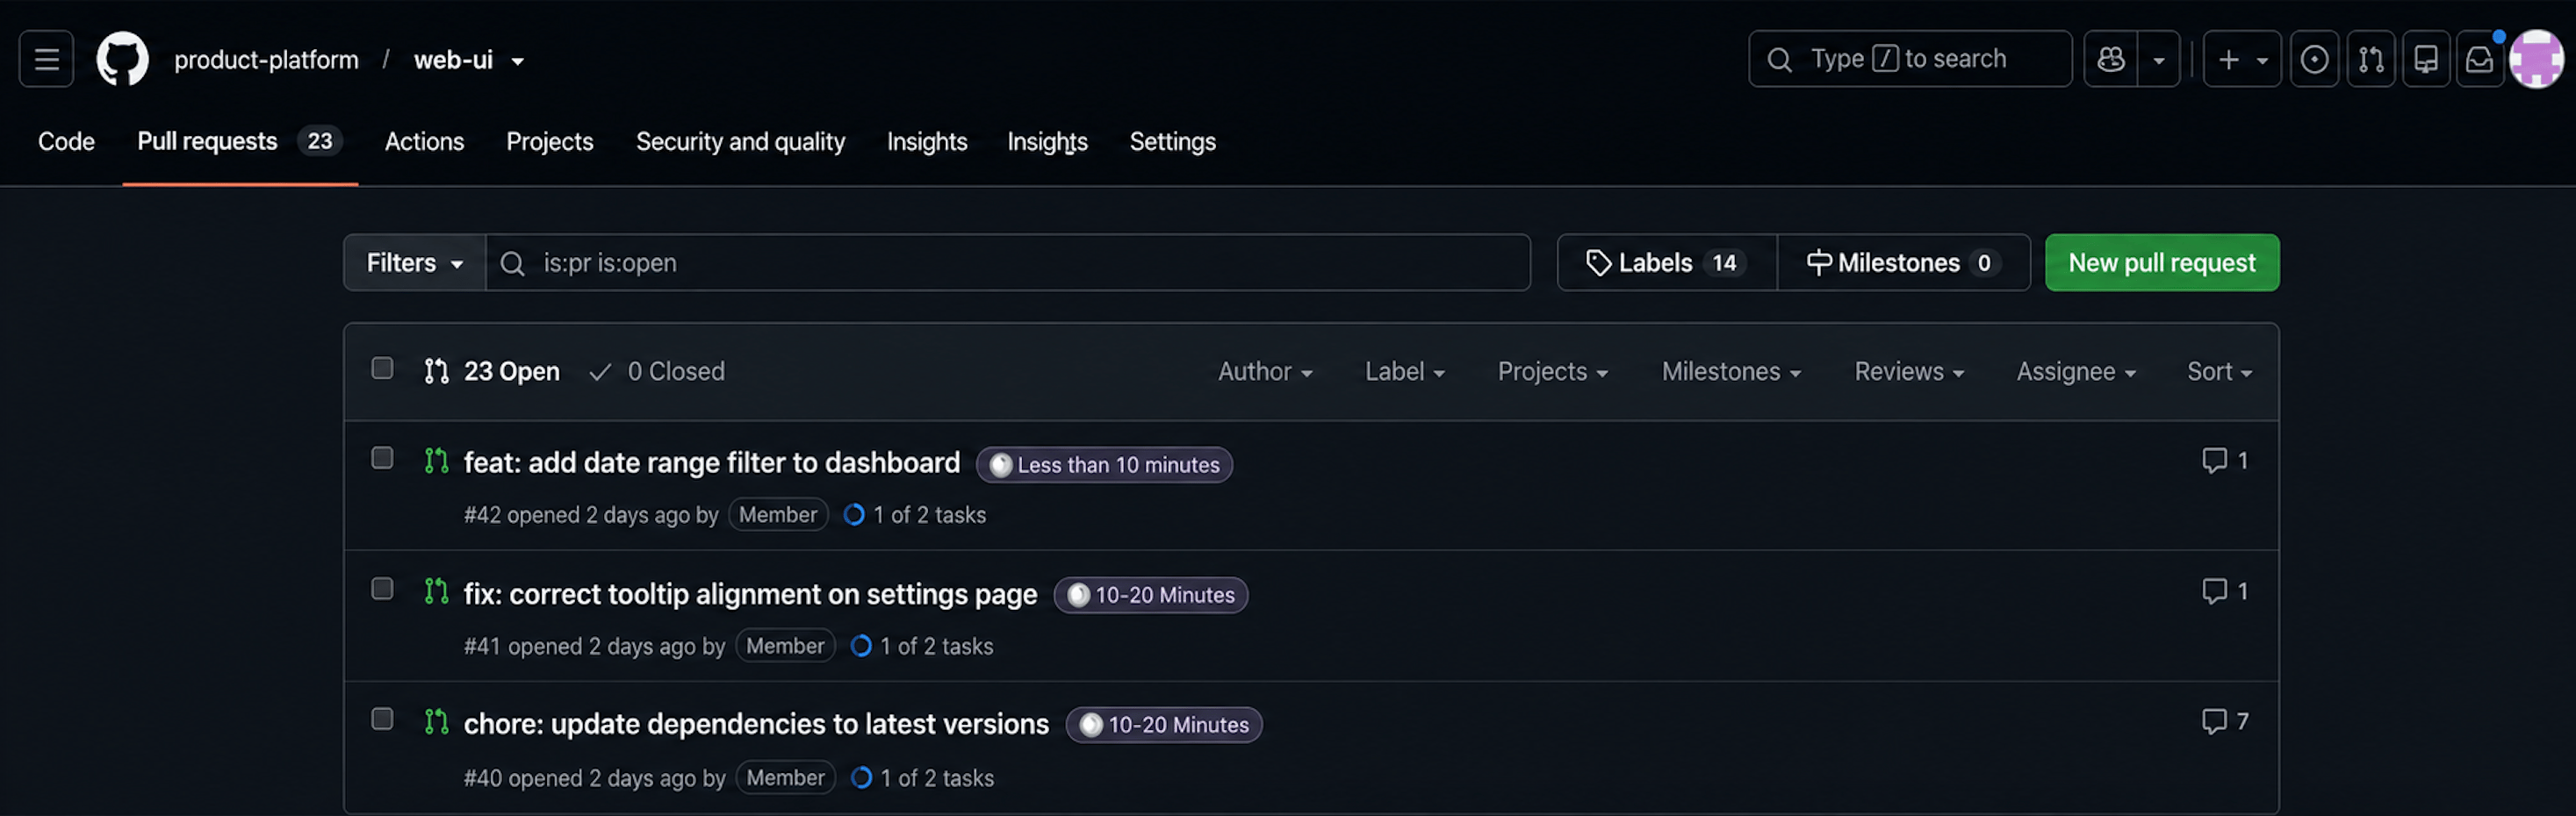Screen dimensions: 2576x816
Task: Open the notifications inbox icon
Action: tap(2480, 60)
